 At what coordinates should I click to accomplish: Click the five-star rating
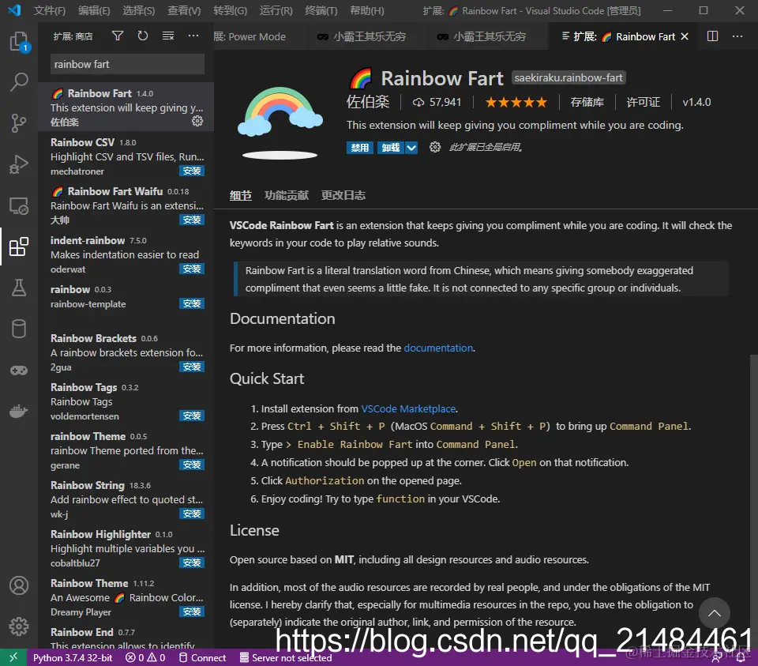pos(516,102)
